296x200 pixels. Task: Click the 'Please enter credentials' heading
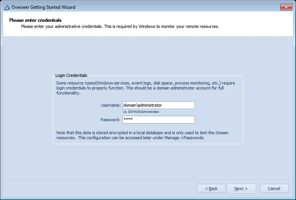click(x=36, y=20)
